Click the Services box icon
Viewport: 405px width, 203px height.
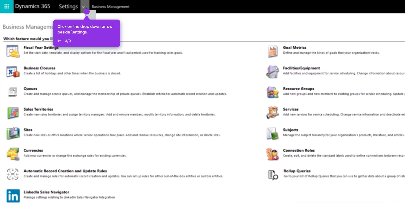pyautogui.click(x=272, y=113)
